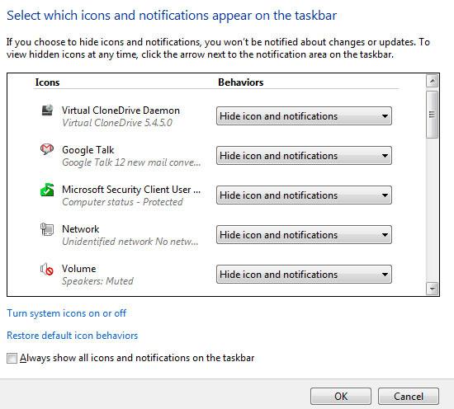Screen dimensions: 454x409
Task: Open behavior dropdown for Volume
Action: pyautogui.click(x=304, y=275)
